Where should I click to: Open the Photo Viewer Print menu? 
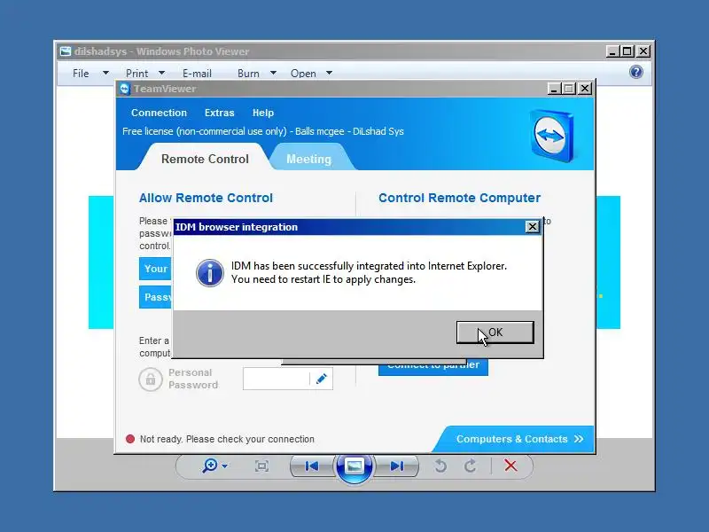pyautogui.click(x=137, y=74)
